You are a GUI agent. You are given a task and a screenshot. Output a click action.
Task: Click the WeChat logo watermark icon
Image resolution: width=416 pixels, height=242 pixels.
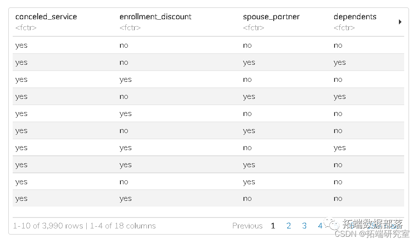coord(335,224)
